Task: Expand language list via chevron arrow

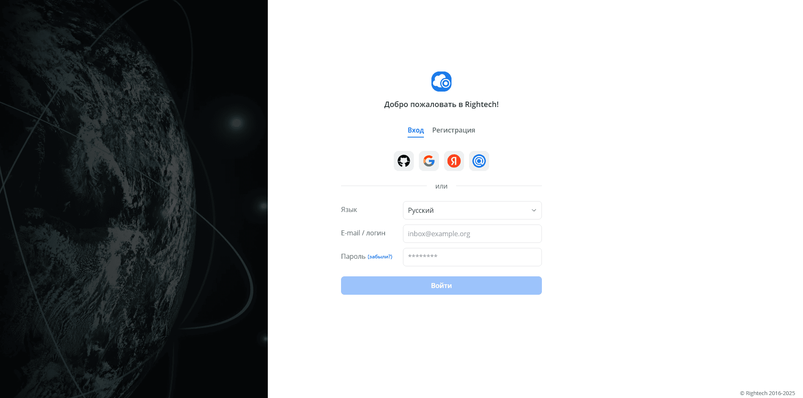Action: (534, 210)
